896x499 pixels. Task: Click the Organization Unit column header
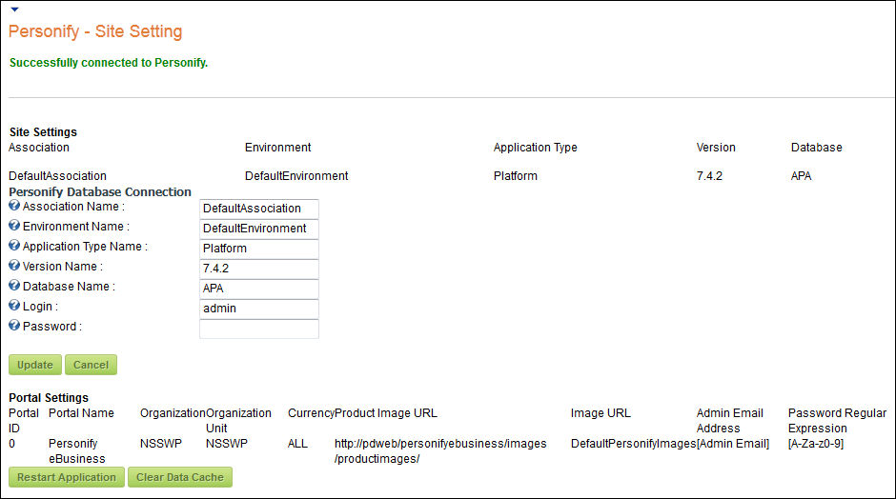tap(238, 421)
